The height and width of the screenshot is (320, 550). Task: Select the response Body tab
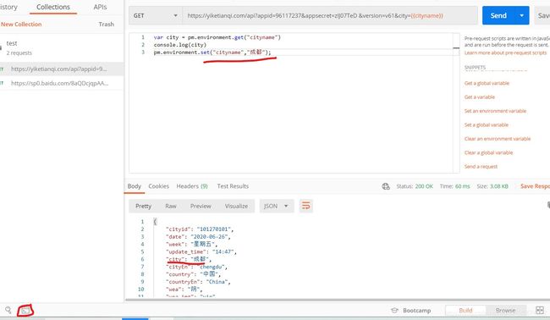pos(135,186)
